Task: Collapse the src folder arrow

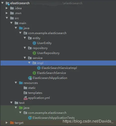Action: [7, 18]
